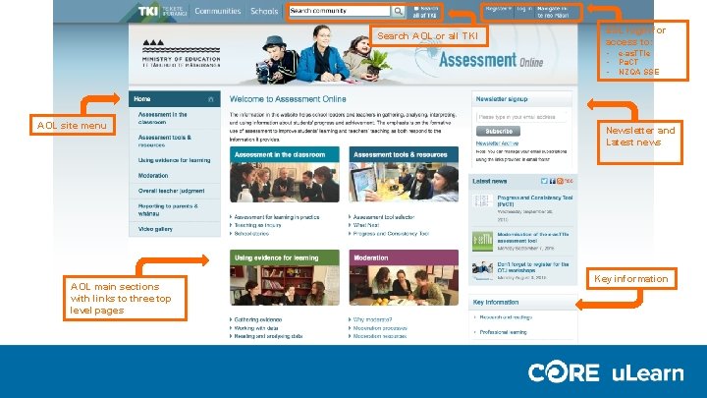707x398 pixels.
Task: Open Moderation processes link
Action: pos(380,328)
